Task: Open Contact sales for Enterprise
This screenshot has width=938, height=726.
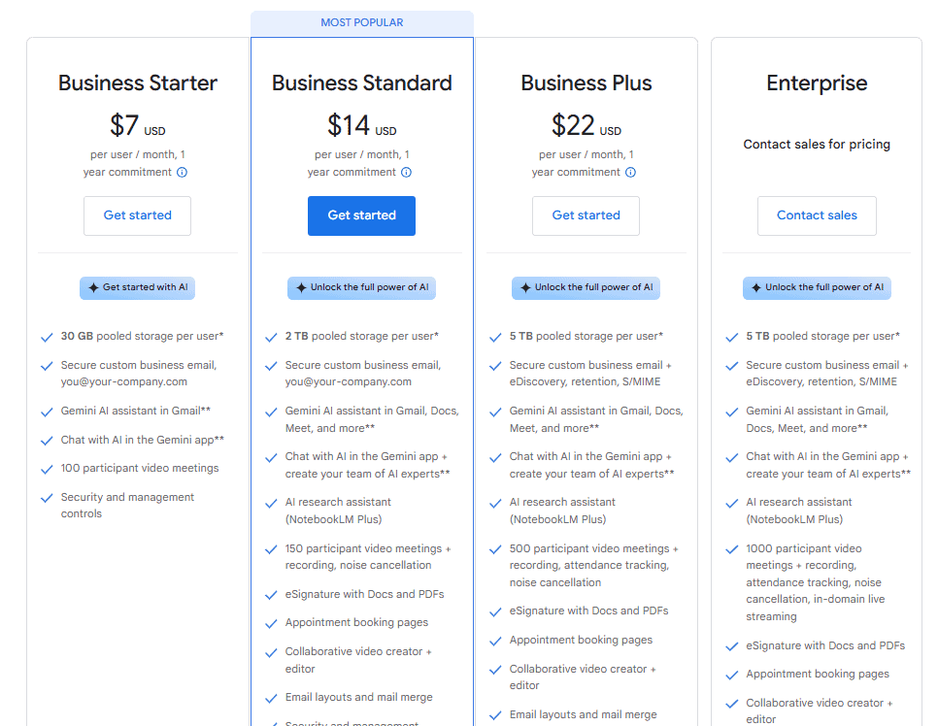Action: 817,215
